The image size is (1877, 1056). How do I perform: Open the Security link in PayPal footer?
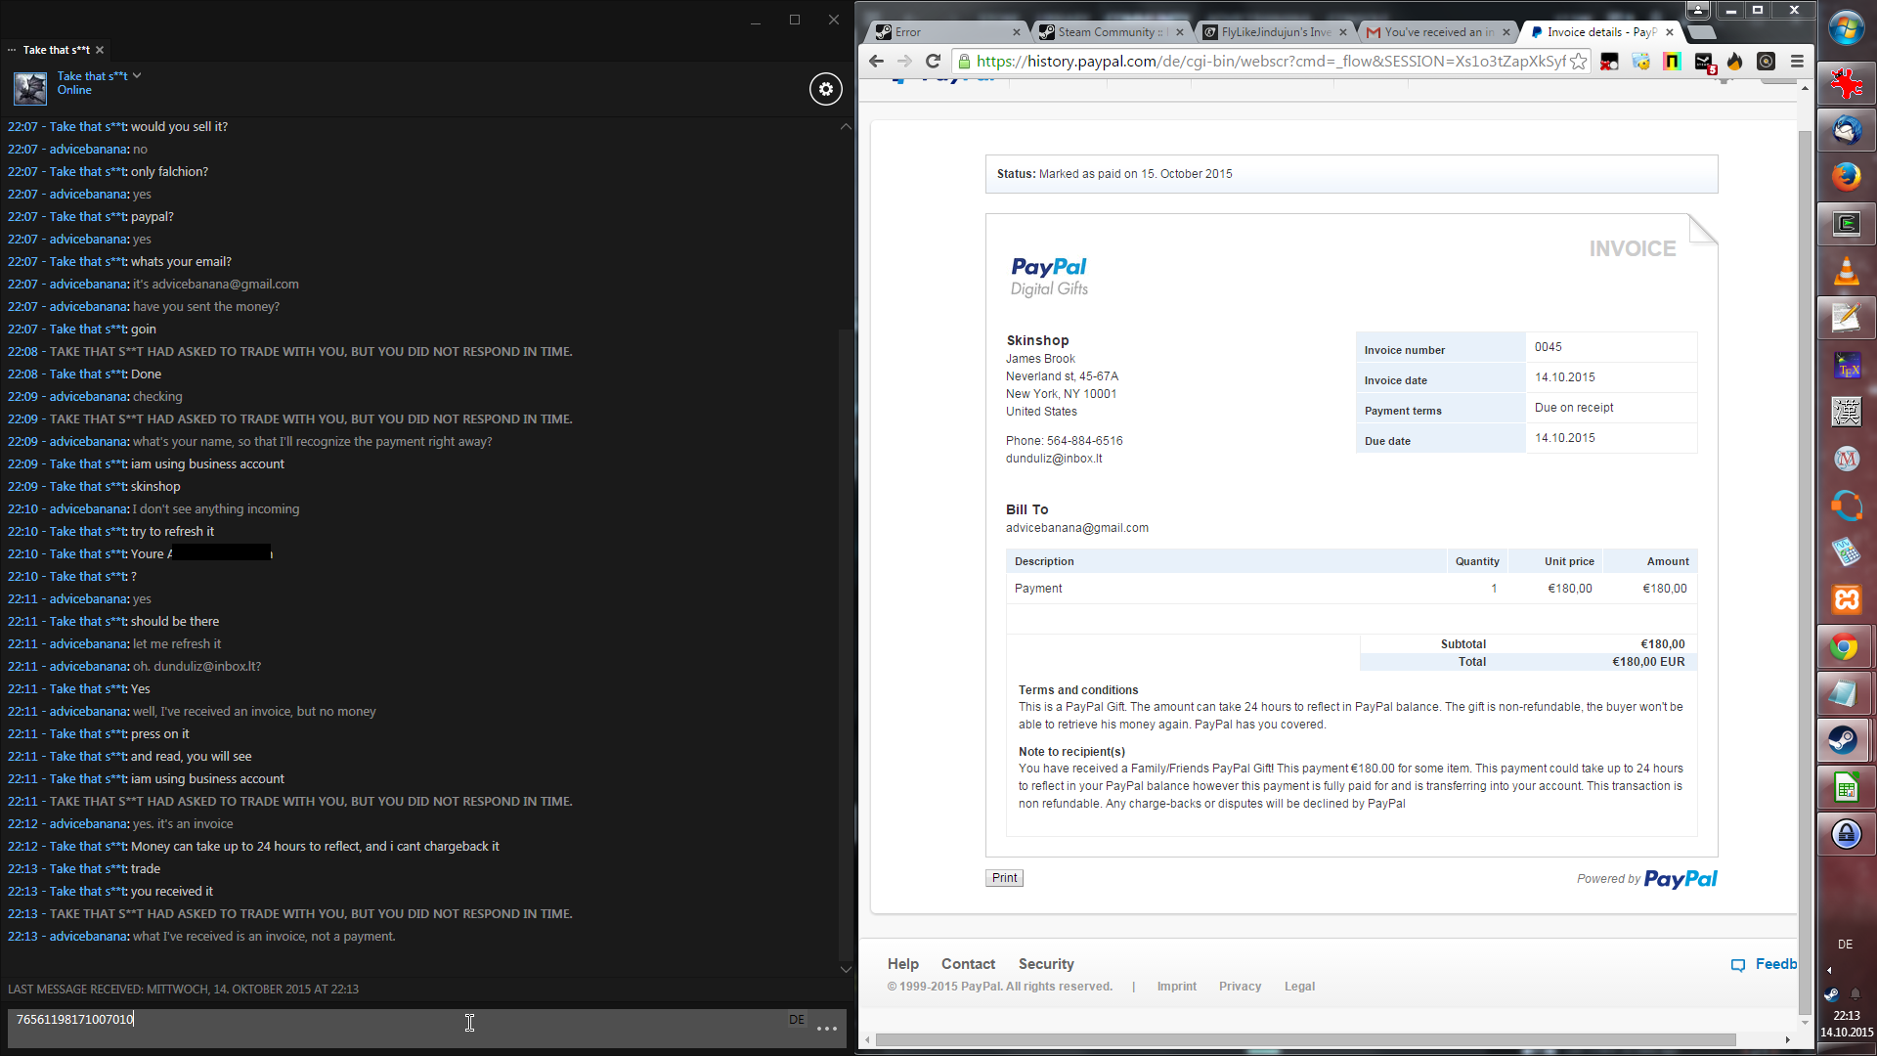click(1045, 964)
